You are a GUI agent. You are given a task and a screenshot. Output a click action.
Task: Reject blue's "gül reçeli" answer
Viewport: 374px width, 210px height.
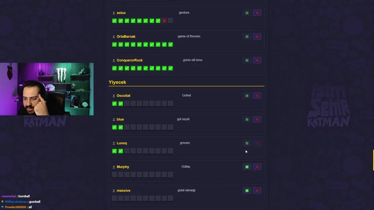click(257, 119)
